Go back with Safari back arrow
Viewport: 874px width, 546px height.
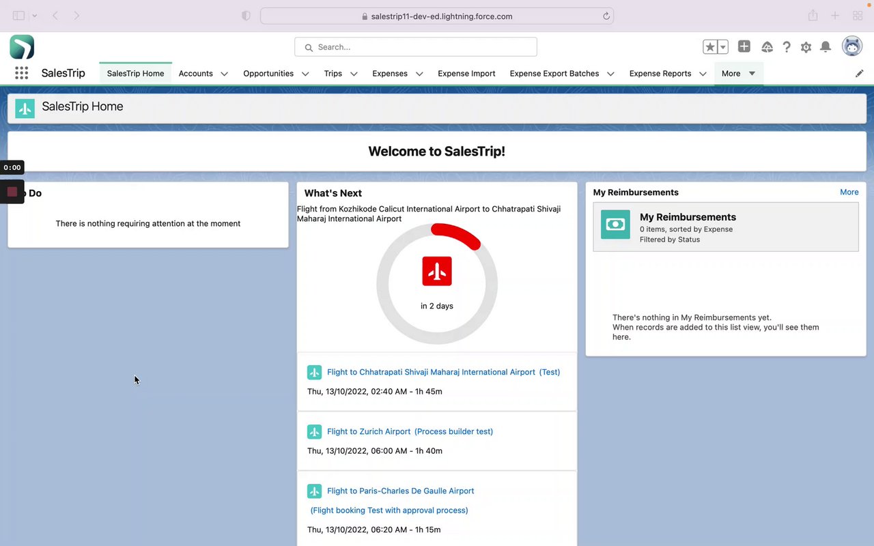tap(55, 16)
